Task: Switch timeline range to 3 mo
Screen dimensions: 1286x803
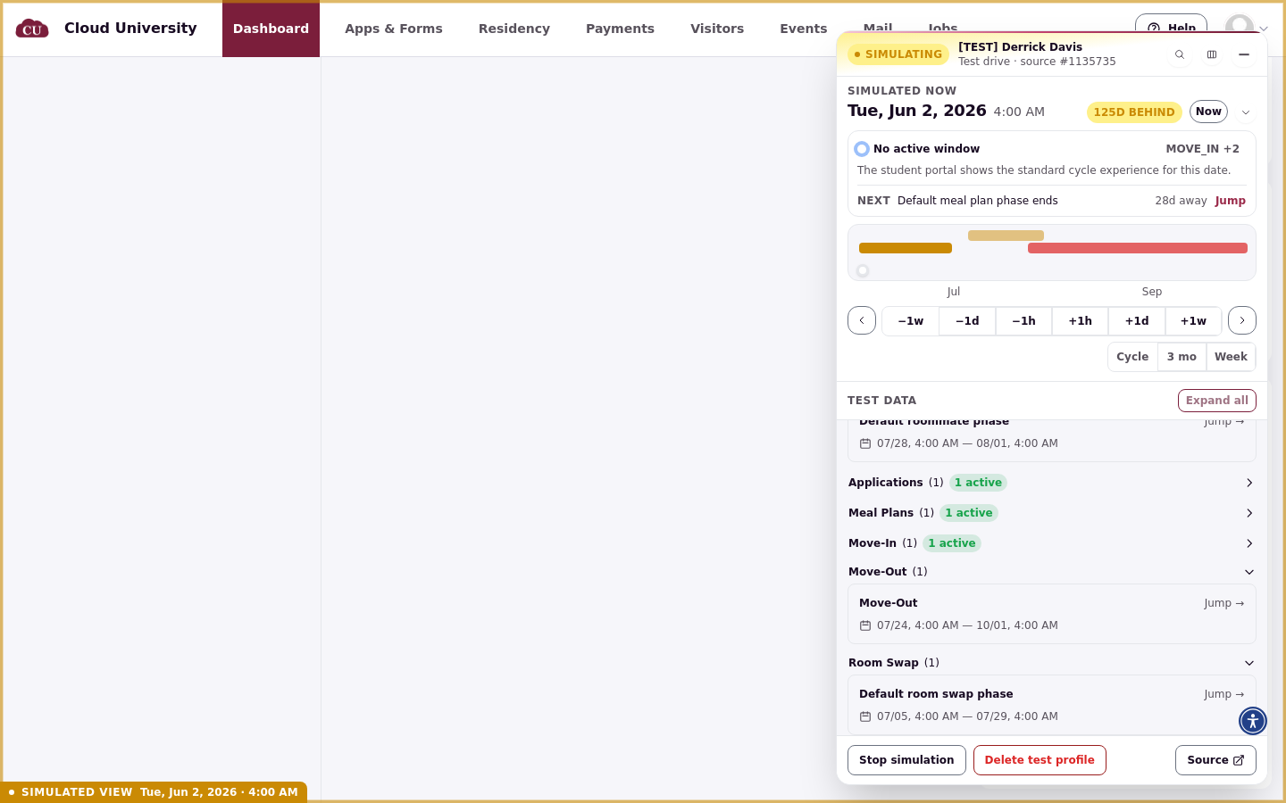Action: coord(1182,357)
